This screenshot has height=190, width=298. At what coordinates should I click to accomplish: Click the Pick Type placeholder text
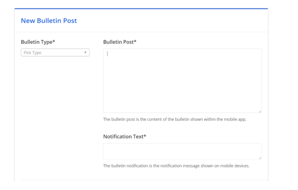(x=33, y=52)
